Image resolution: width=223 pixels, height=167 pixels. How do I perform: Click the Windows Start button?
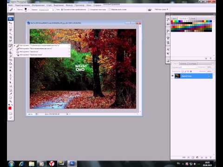pos(12,164)
